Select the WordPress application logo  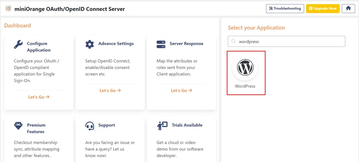(x=245, y=67)
